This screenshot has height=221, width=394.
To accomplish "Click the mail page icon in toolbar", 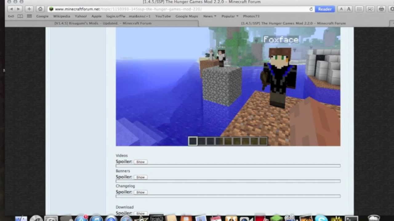I will [x=371, y=9].
